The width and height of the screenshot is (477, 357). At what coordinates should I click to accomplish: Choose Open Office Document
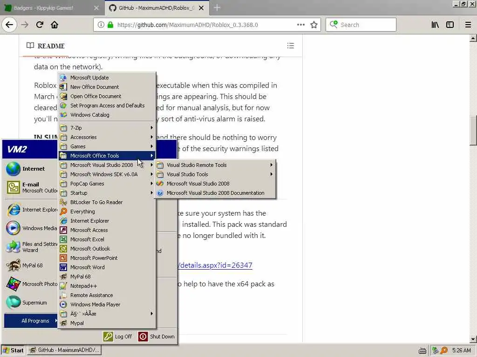(108, 96)
